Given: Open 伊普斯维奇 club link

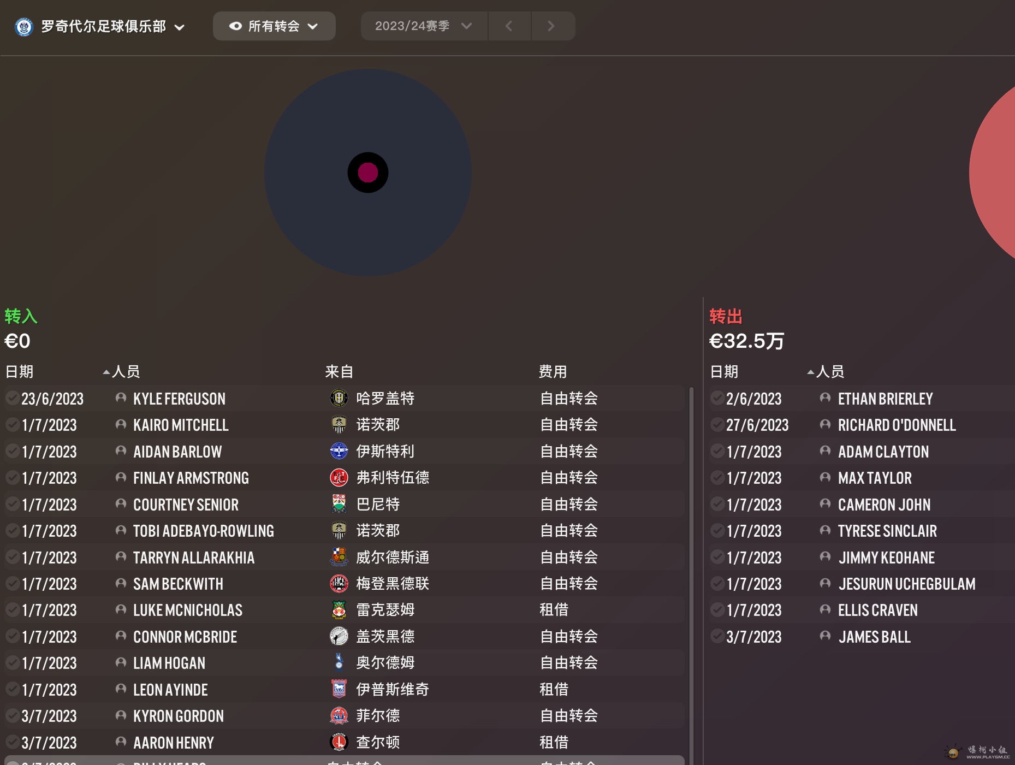Looking at the screenshot, I should click(393, 689).
